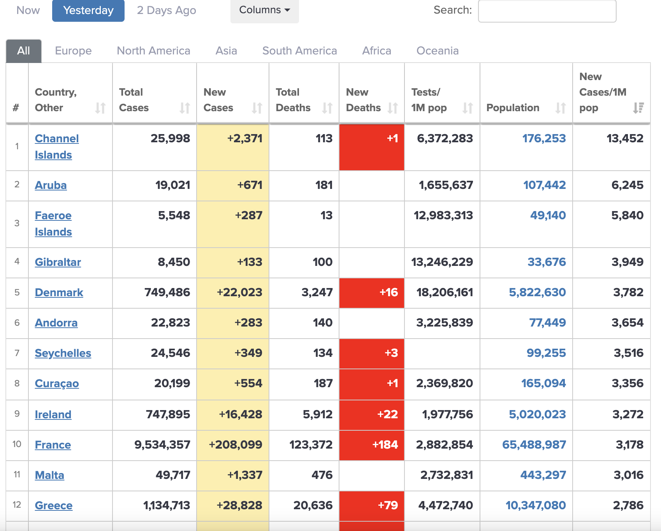Switch to 2 Days Ago data
Image resolution: width=661 pixels, height=531 pixels.
tap(167, 10)
